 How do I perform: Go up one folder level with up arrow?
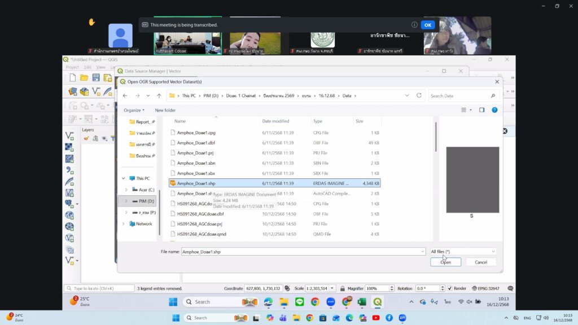[x=159, y=96]
